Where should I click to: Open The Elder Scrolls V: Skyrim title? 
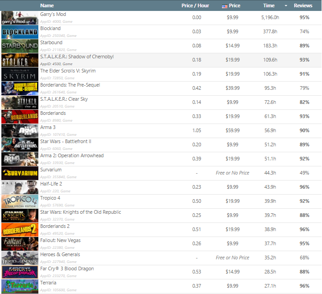coord(68,71)
